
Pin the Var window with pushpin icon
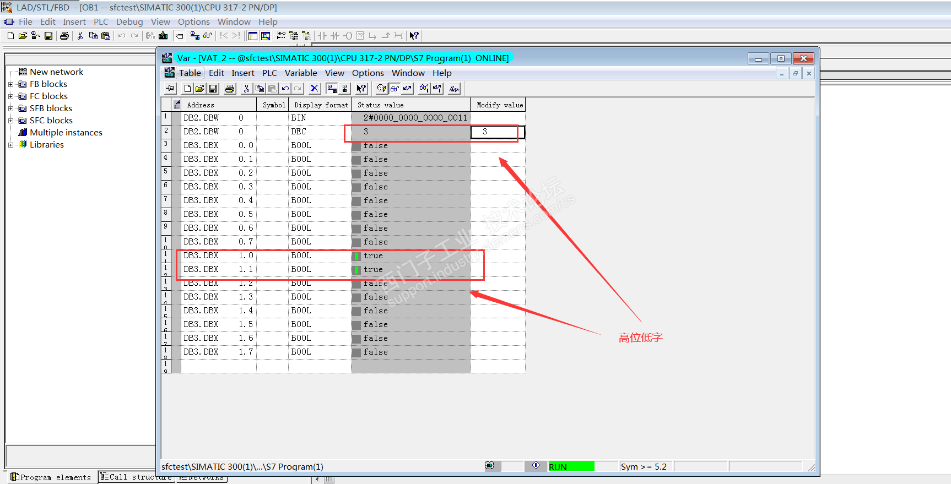coord(170,89)
